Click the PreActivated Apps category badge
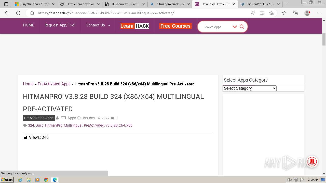Image resolution: width=326 pixels, height=183 pixels. (39, 118)
